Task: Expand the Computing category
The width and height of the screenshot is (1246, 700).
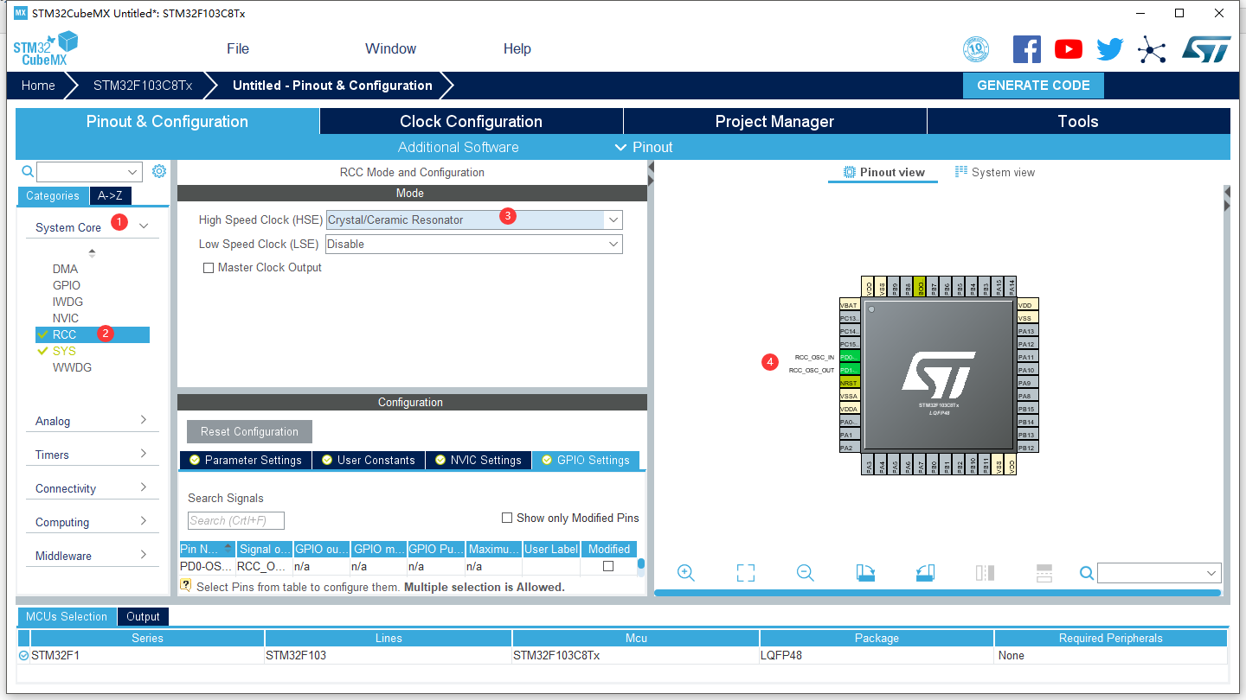Action: click(x=144, y=521)
